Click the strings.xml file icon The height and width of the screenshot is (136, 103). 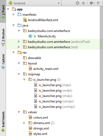click(30, 128)
